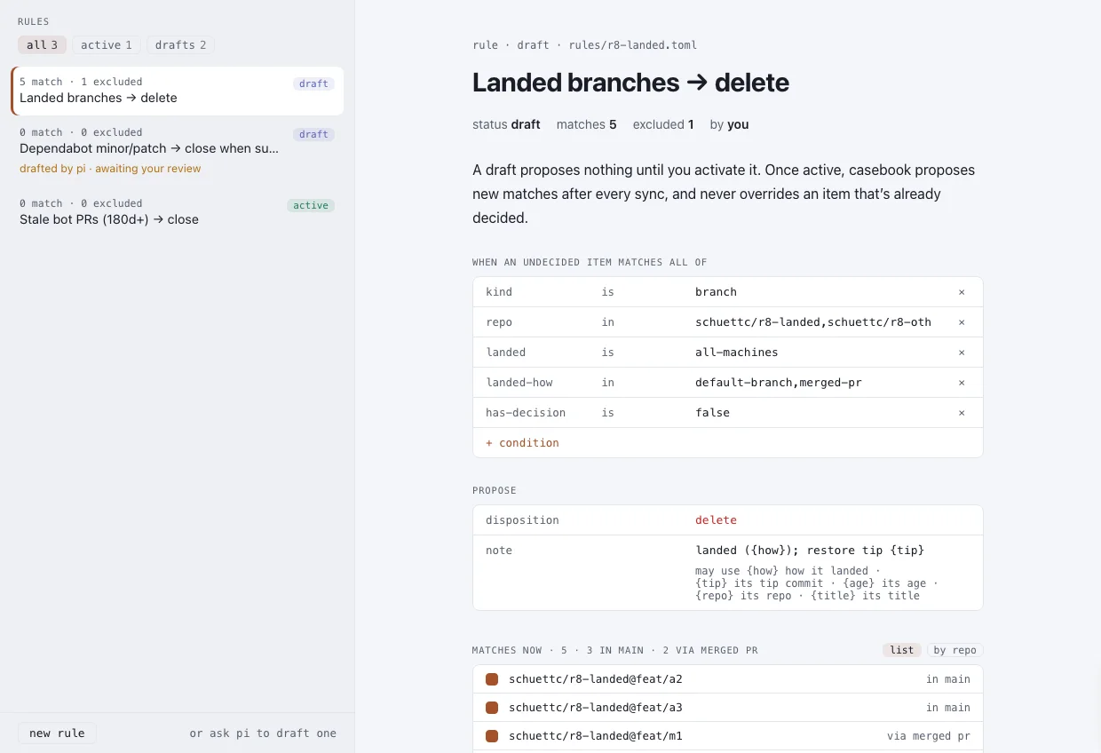This screenshot has height=753, width=1101.
Task: Delete the landed is all-machines condition
Action: point(962,353)
